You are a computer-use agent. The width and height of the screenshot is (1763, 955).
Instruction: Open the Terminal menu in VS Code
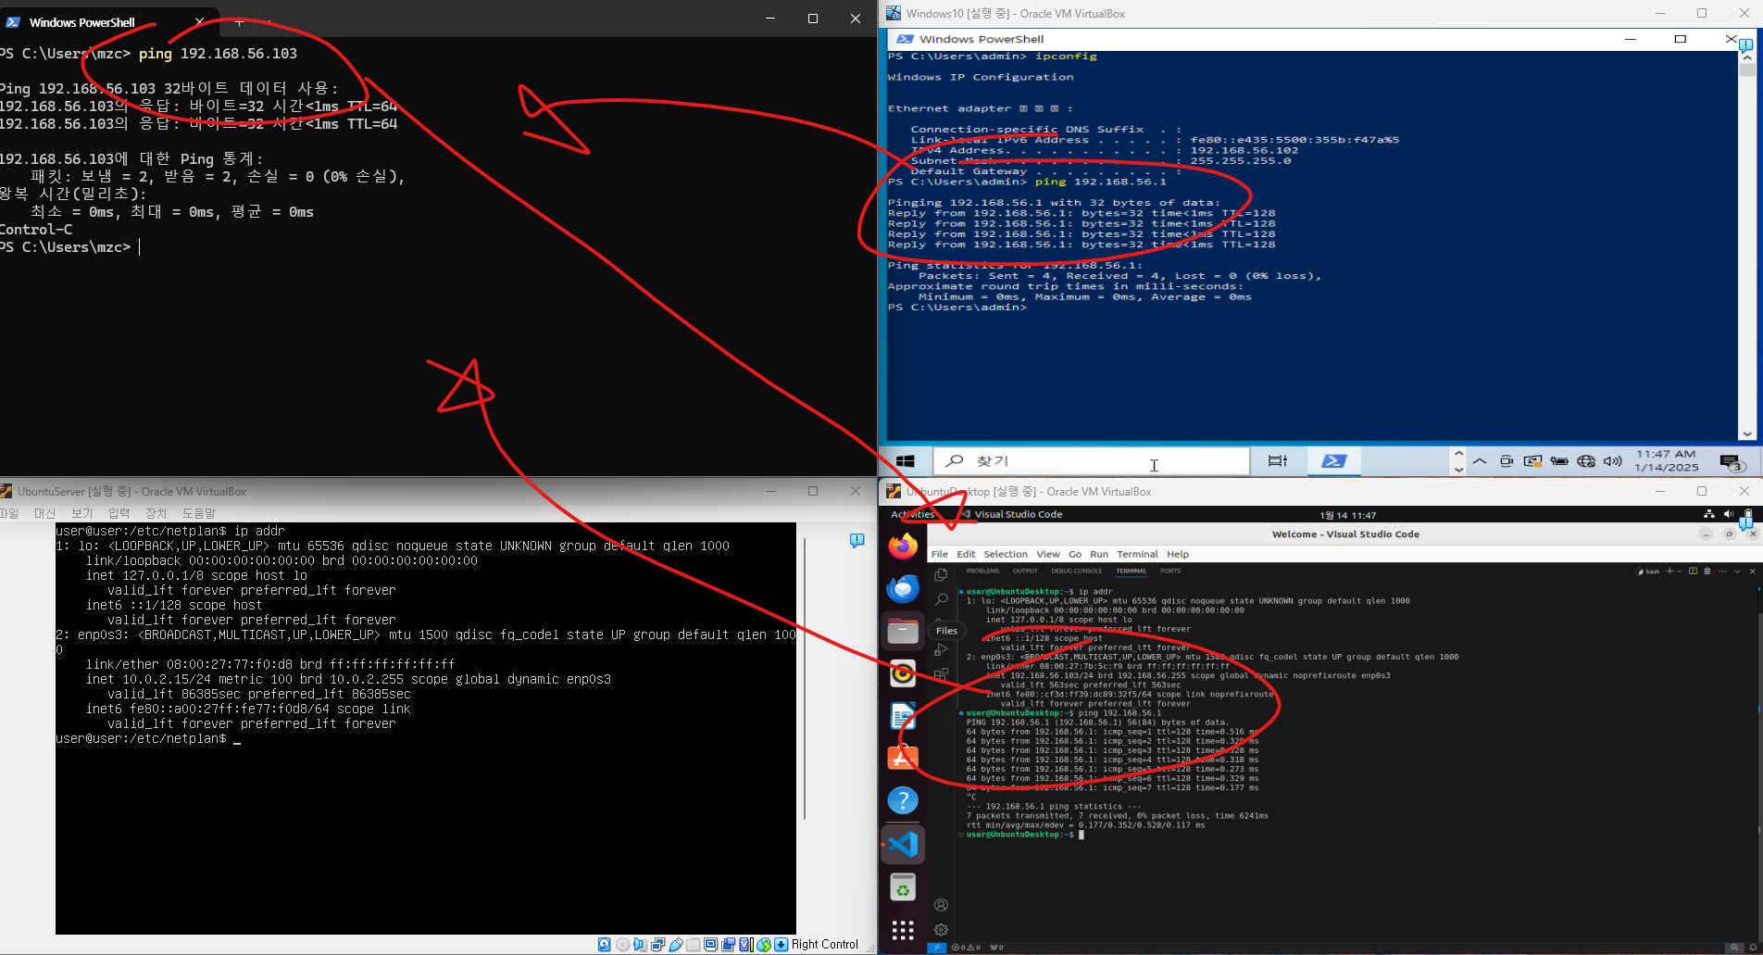pyautogui.click(x=1137, y=554)
